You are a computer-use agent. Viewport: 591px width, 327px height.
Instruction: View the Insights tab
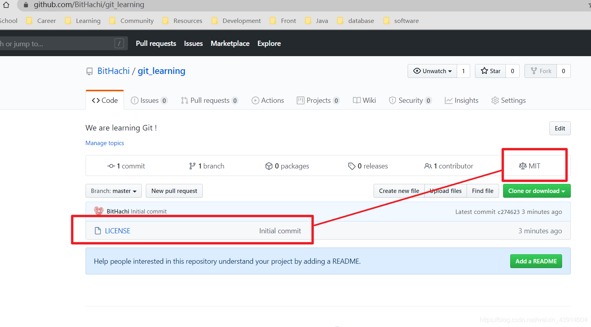click(461, 100)
